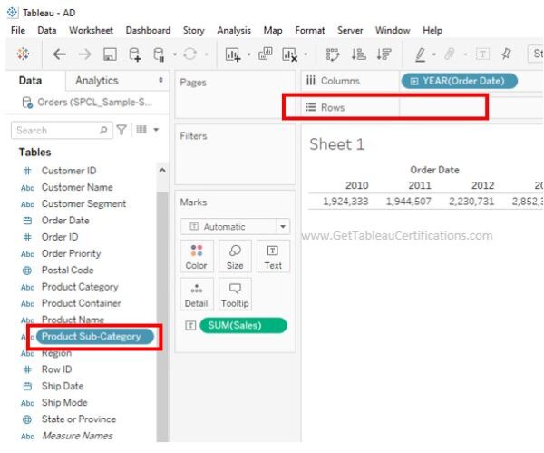Click the Highlight pen icon

click(x=420, y=54)
